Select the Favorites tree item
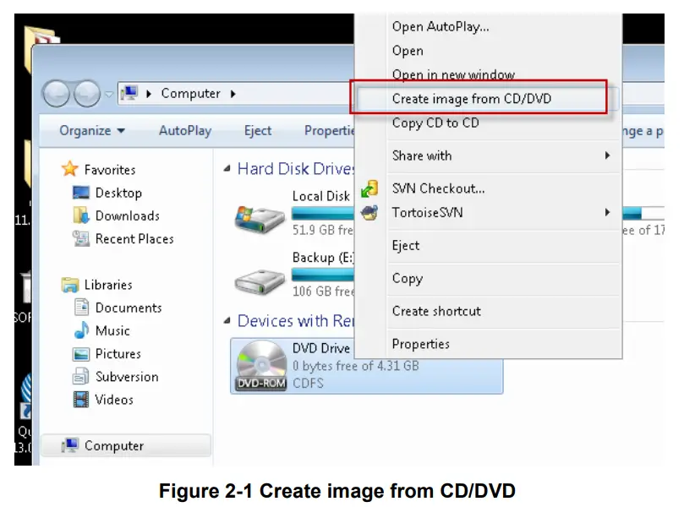 coord(110,170)
